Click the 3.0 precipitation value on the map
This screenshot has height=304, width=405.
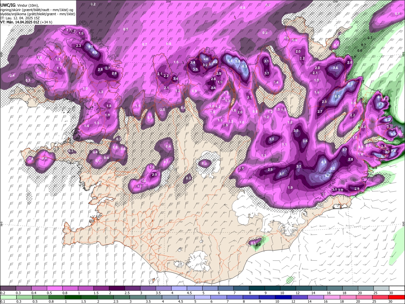coord(341,190)
